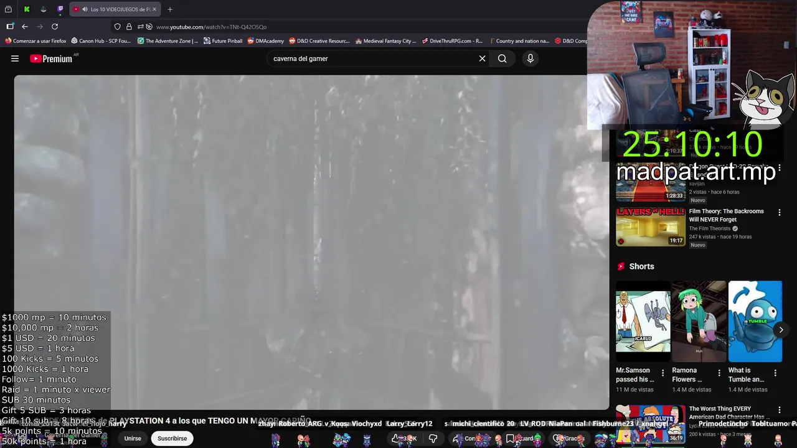The height and width of the screenshot is (448, 797).
Task: Start voice search with microphone
Action: [x=531, y=58]
